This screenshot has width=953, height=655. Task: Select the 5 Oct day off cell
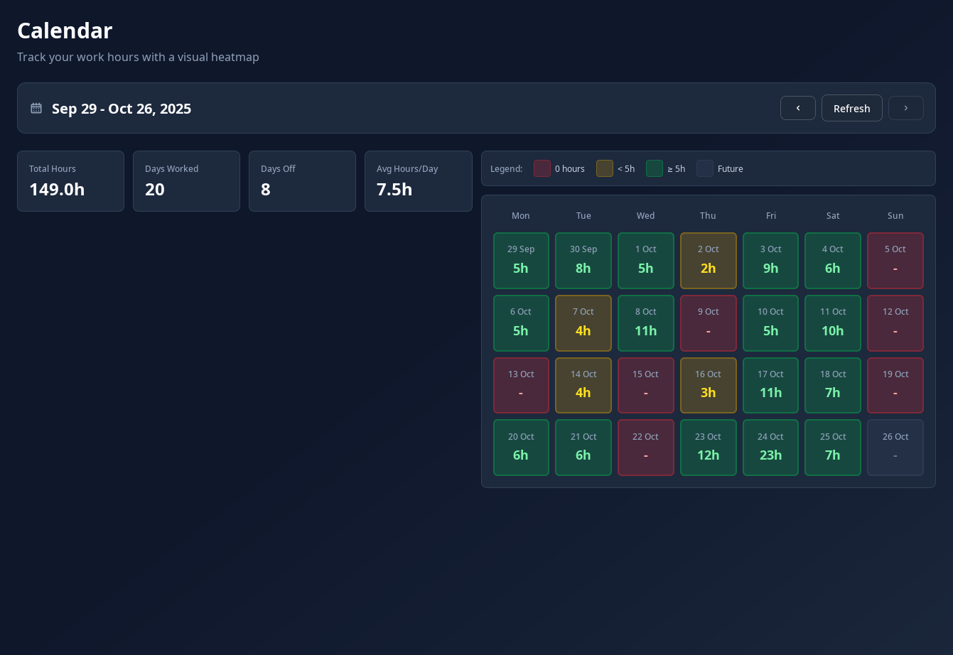pyautogui.click(x=895, y=261)
